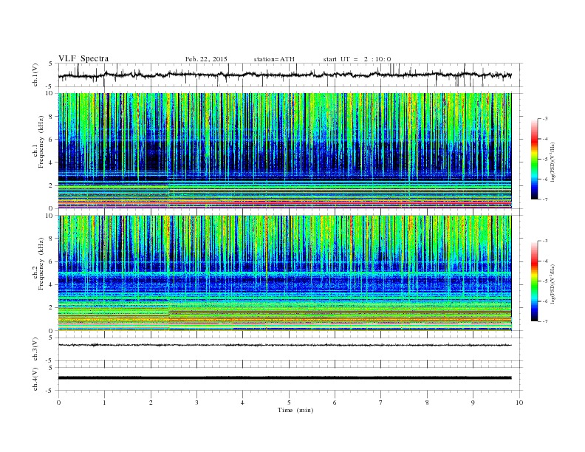Click time axis tick label "5" above Time

point(289,403)
